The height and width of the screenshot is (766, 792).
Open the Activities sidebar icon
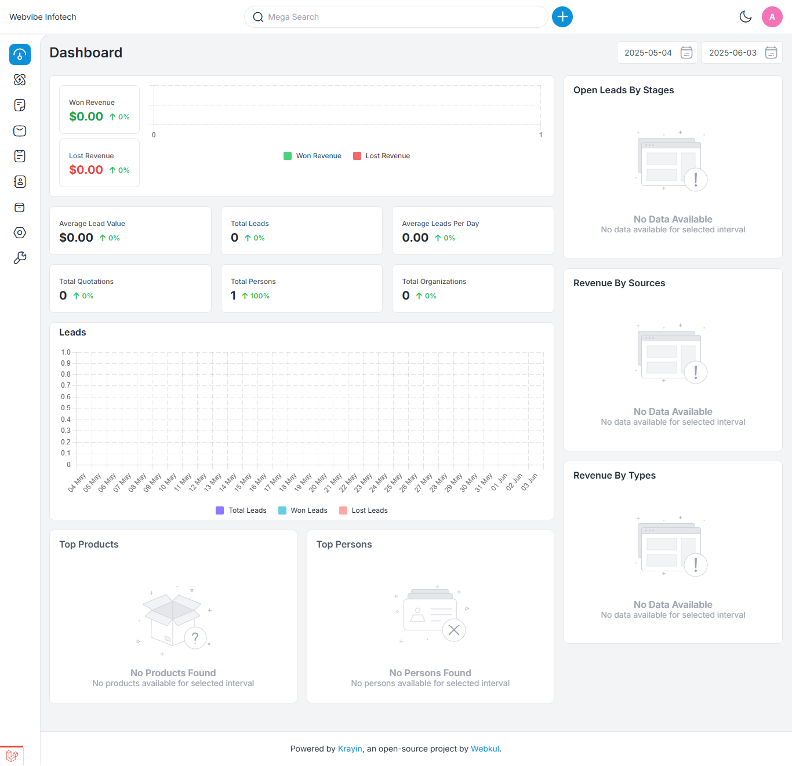tap(20, 156)
